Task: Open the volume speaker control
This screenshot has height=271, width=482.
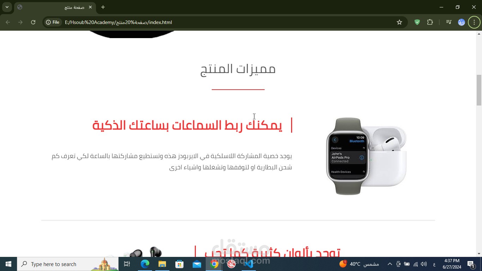Action: [x=424, y=264]
